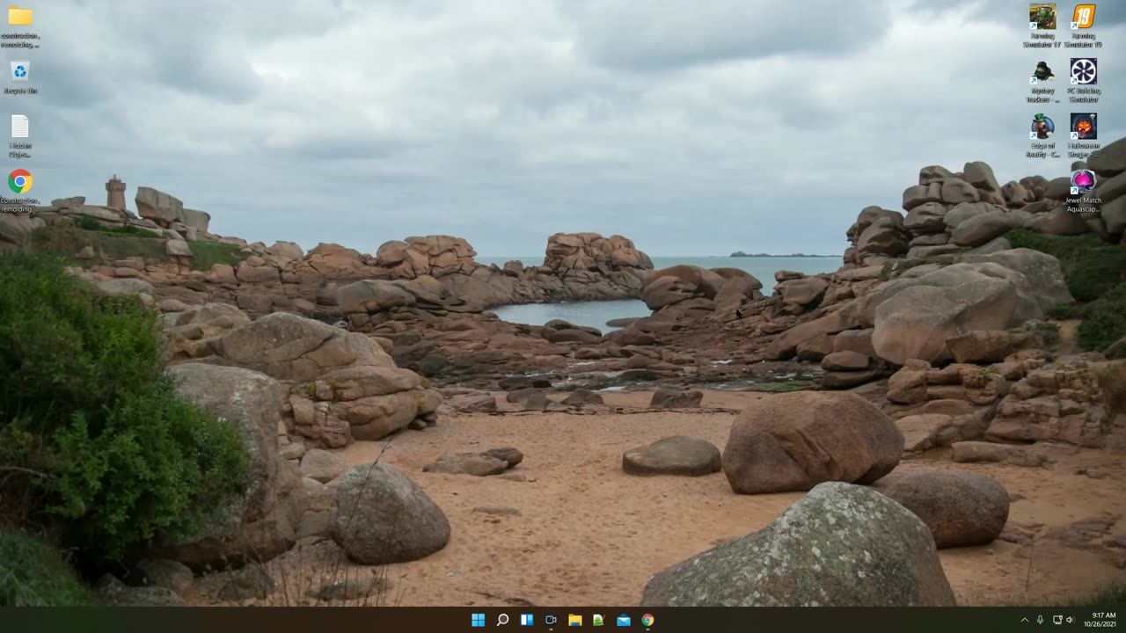
Task: Select the Edge of Reality game shortcut
Action: pyautogui.click(x=1042, y=136)
